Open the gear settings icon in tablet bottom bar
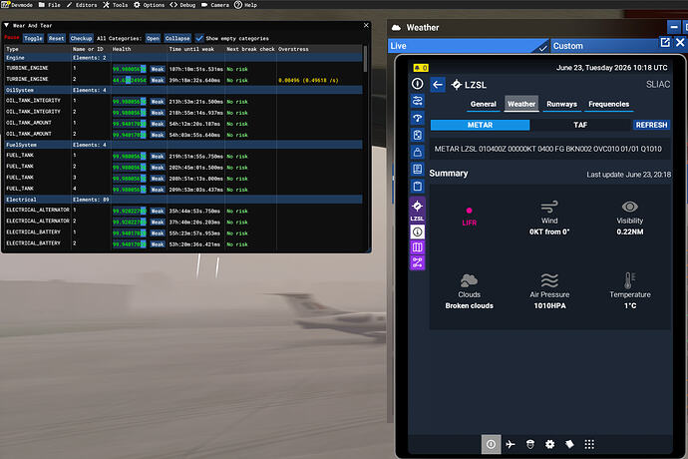Viewport: 688px width, 459px height. point(549,444)
